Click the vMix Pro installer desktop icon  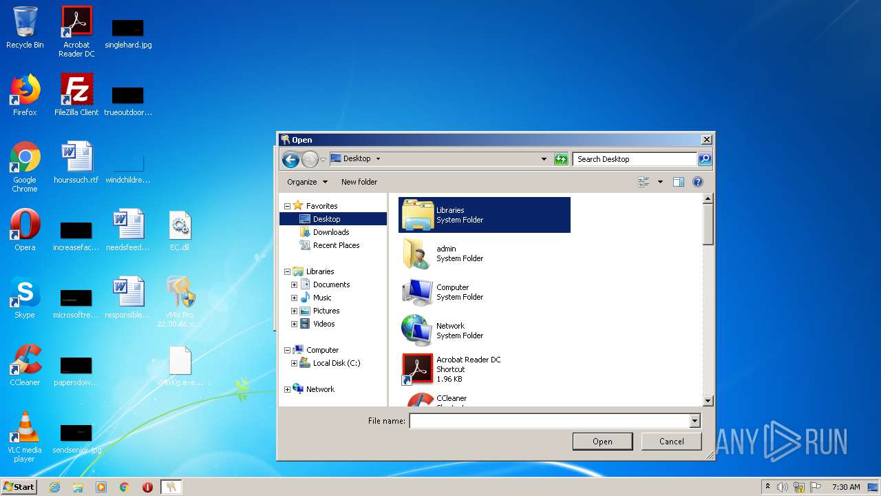pyautogui.click(x=180, y=302)
